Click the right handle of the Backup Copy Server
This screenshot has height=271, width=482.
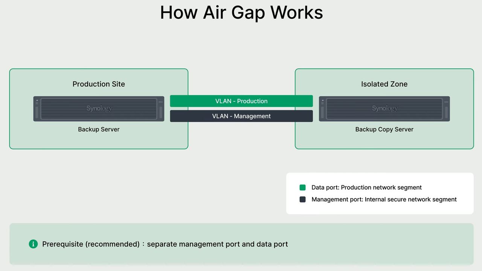(446, 112)
